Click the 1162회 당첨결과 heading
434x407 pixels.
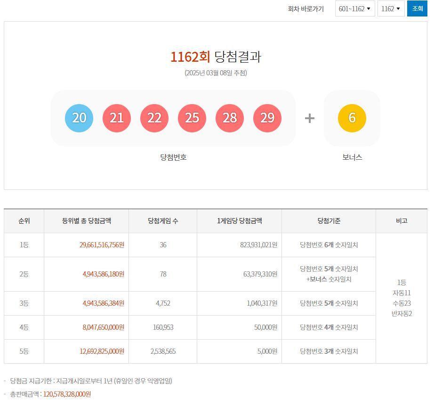[x=216, y=57]
